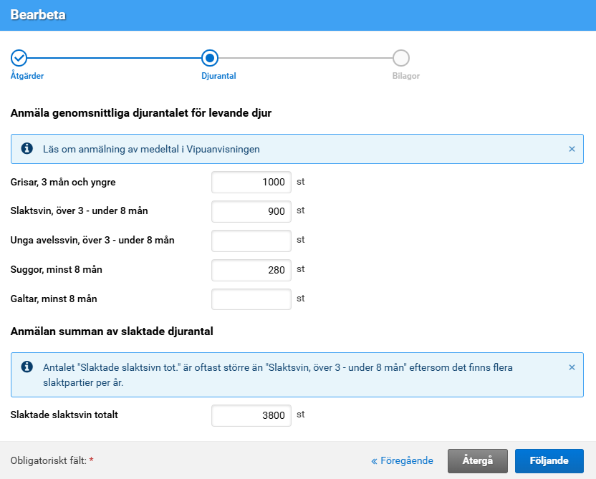The width and height of the screenshot is (596, 479).
Task: Dismiss the Vipuanvisningen info notice
Action: (572, 149)
